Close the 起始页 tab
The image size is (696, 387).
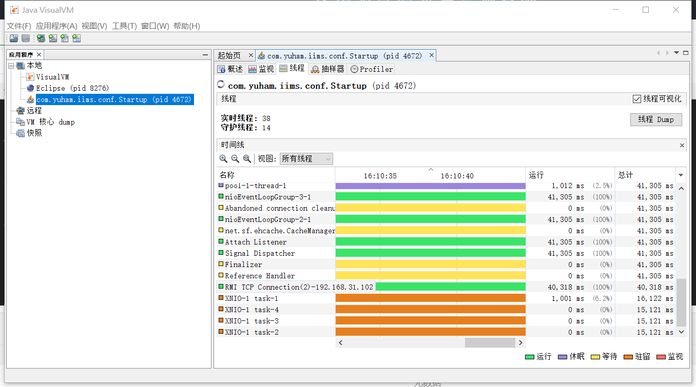251,55
